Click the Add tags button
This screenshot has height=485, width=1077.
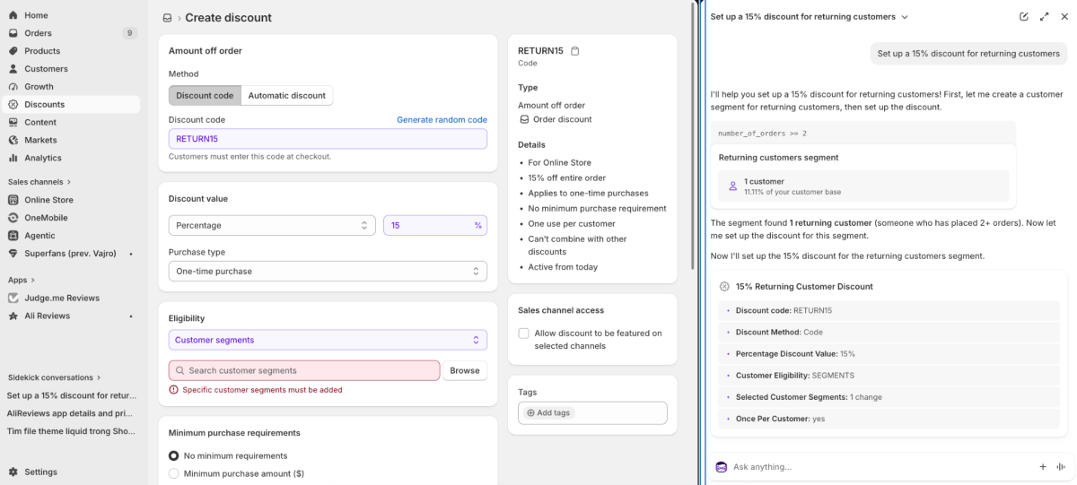(548, 412)
